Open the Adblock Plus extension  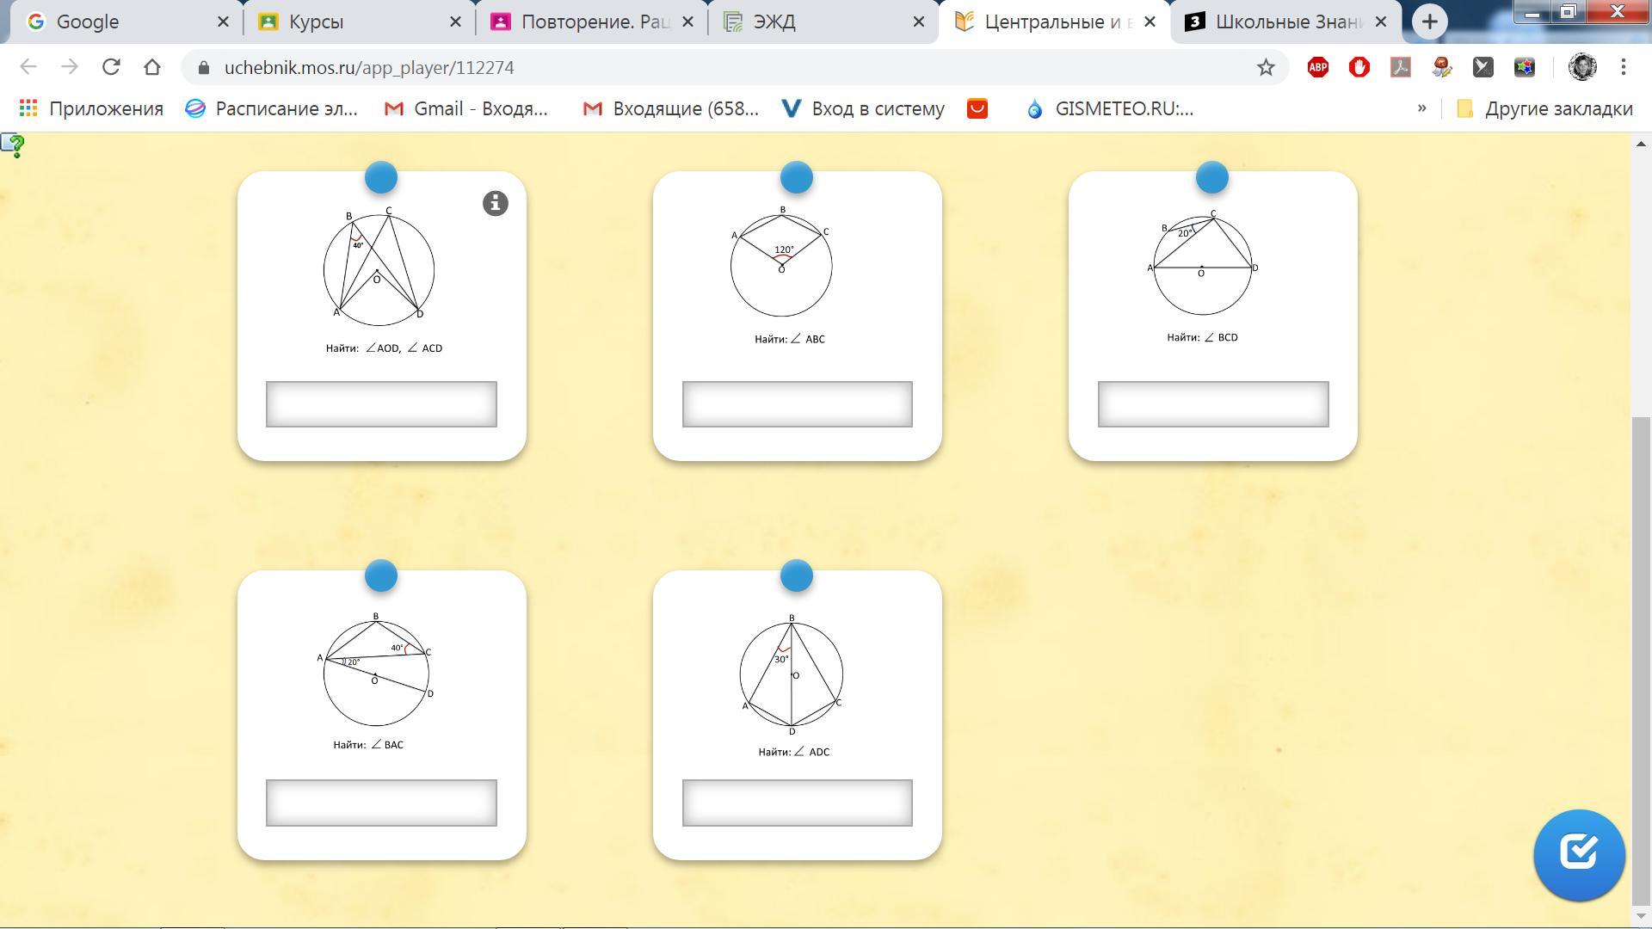(1317, 67)
